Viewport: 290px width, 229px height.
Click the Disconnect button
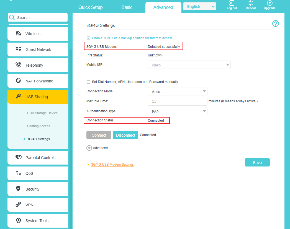point(125,135)
